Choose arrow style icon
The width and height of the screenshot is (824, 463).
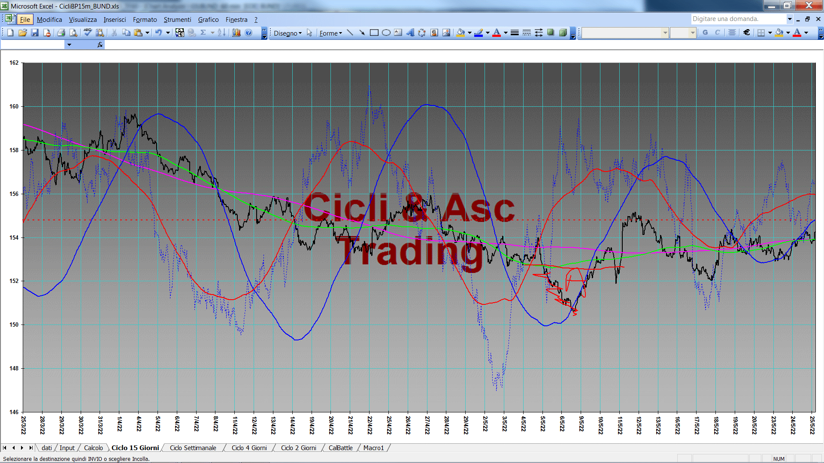(x=539, y=33)
